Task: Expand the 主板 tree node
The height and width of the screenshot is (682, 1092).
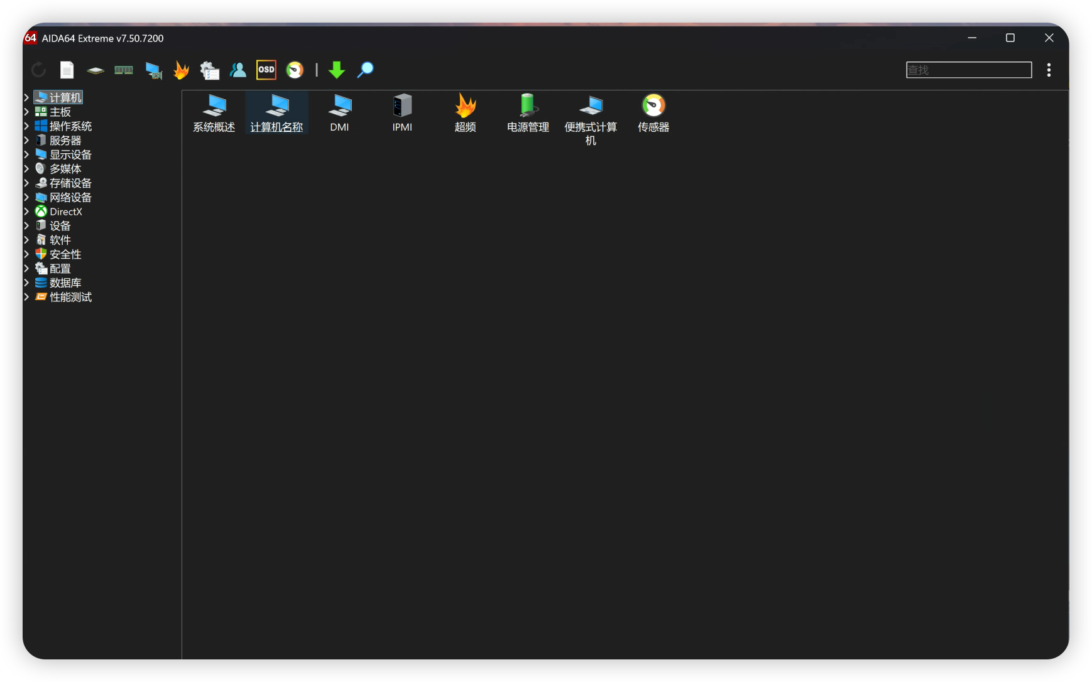Action: (x=27, y=112)
